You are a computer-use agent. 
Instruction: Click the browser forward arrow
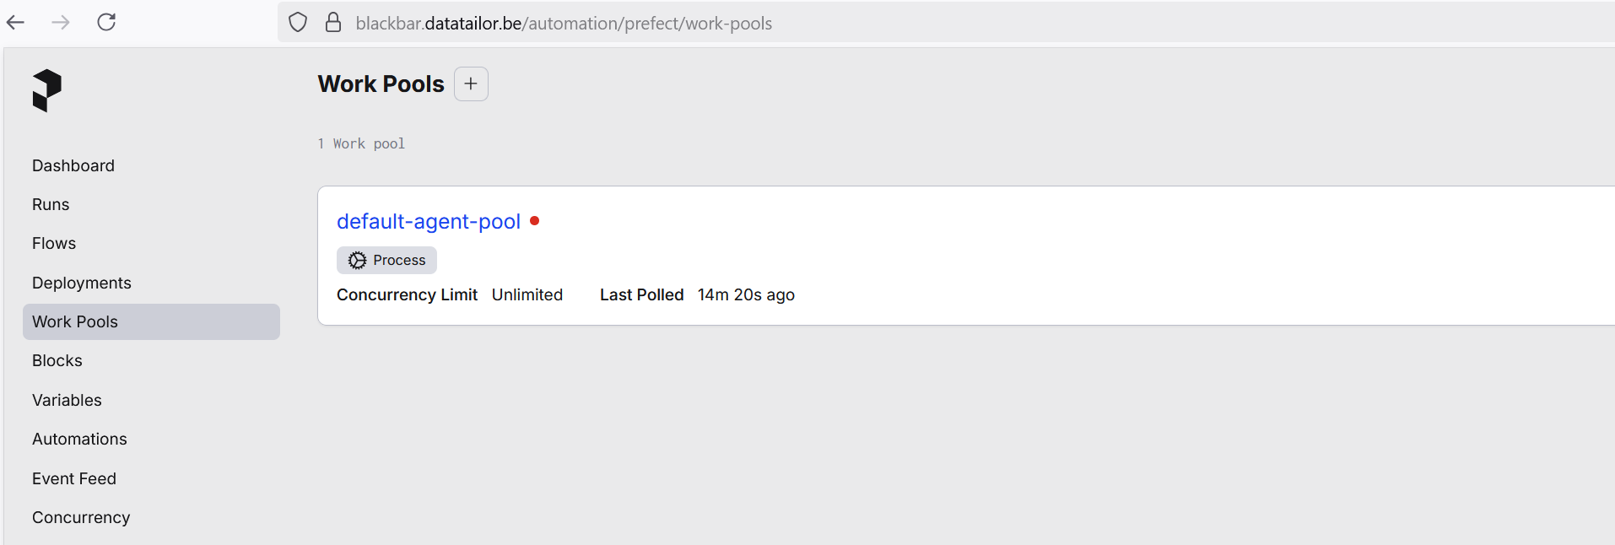[61, 23]
